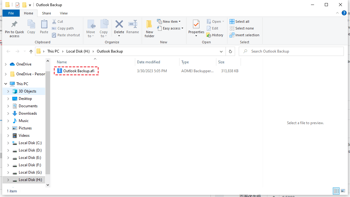Click the Help question mark icon

point(344,13)
